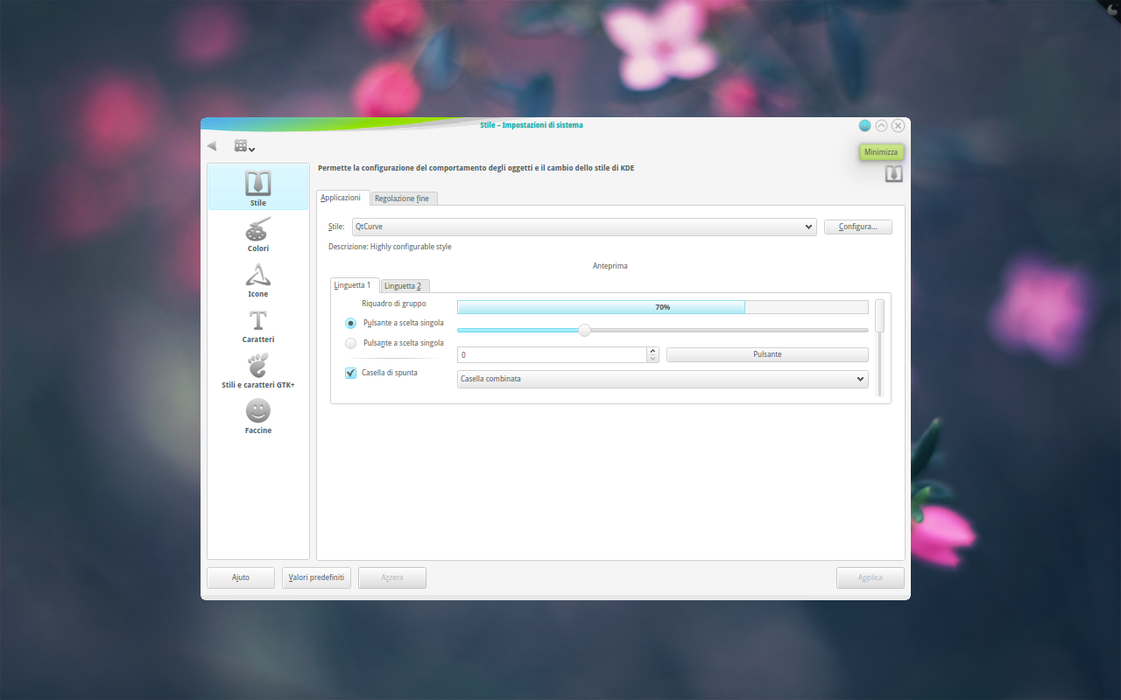Viewport: 1121px width, 700px height.
Task: Open the Colori settings section
Action: 257,233
